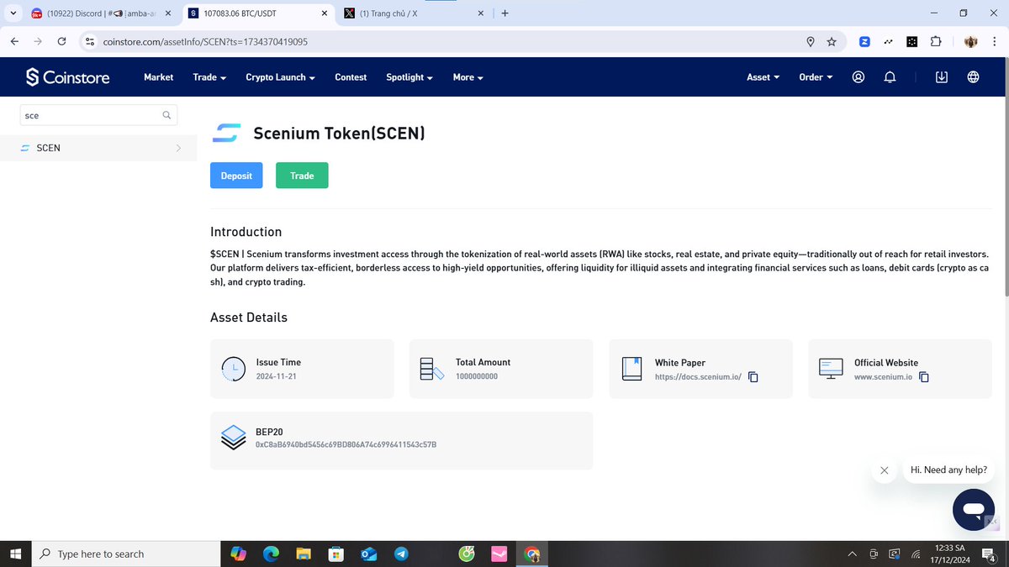
Task: Expand the Trade dropdown menu
Action: click(x=209, y=77)
